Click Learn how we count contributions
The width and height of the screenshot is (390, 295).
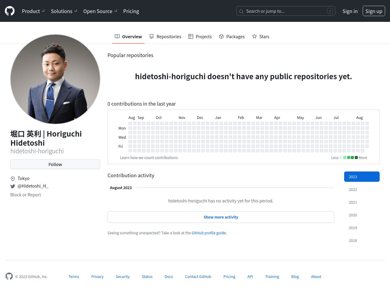coord(149,158)
